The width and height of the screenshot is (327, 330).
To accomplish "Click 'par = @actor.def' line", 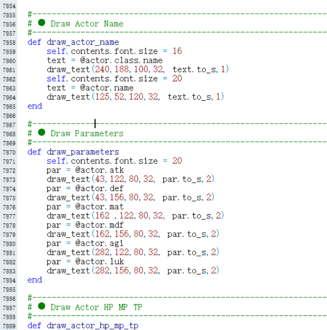I will point(85,188).
